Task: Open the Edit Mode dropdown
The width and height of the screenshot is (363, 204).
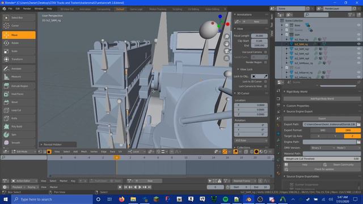Action: coord(23,152)
